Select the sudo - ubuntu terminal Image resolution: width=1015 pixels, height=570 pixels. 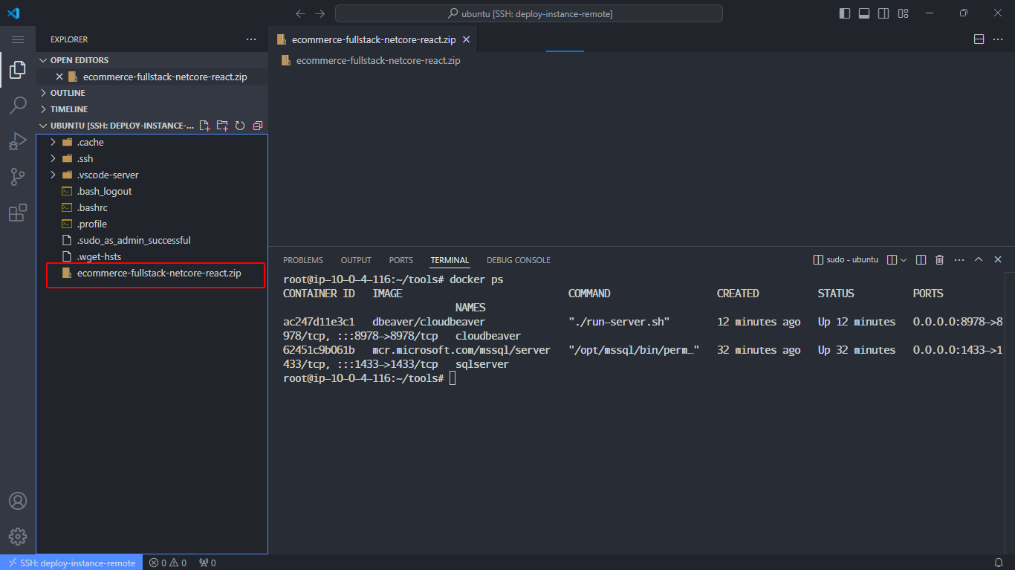point(846,260)
